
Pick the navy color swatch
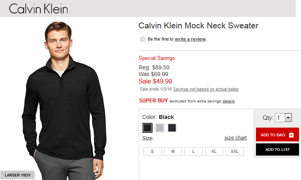[172, 128]
